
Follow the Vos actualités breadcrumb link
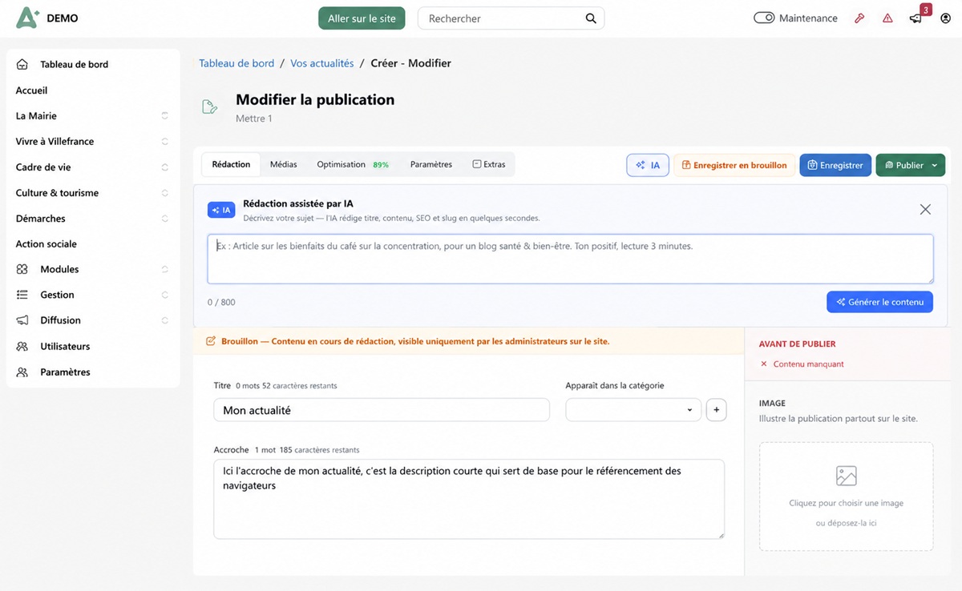click(321, 63)
